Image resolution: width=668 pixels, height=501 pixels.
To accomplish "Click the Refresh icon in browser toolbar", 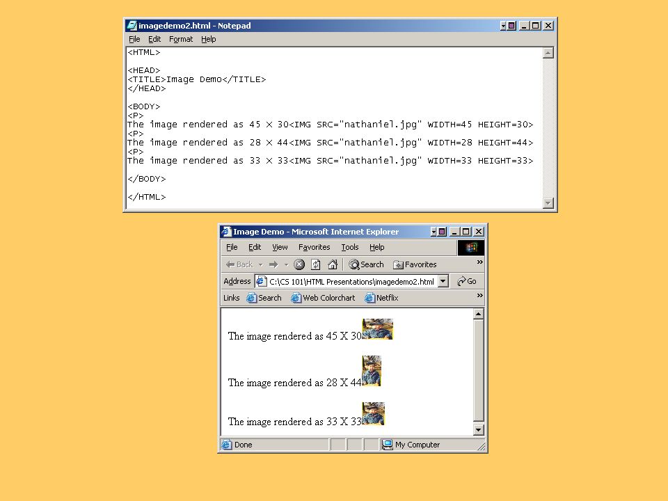I will coord(316,264).
